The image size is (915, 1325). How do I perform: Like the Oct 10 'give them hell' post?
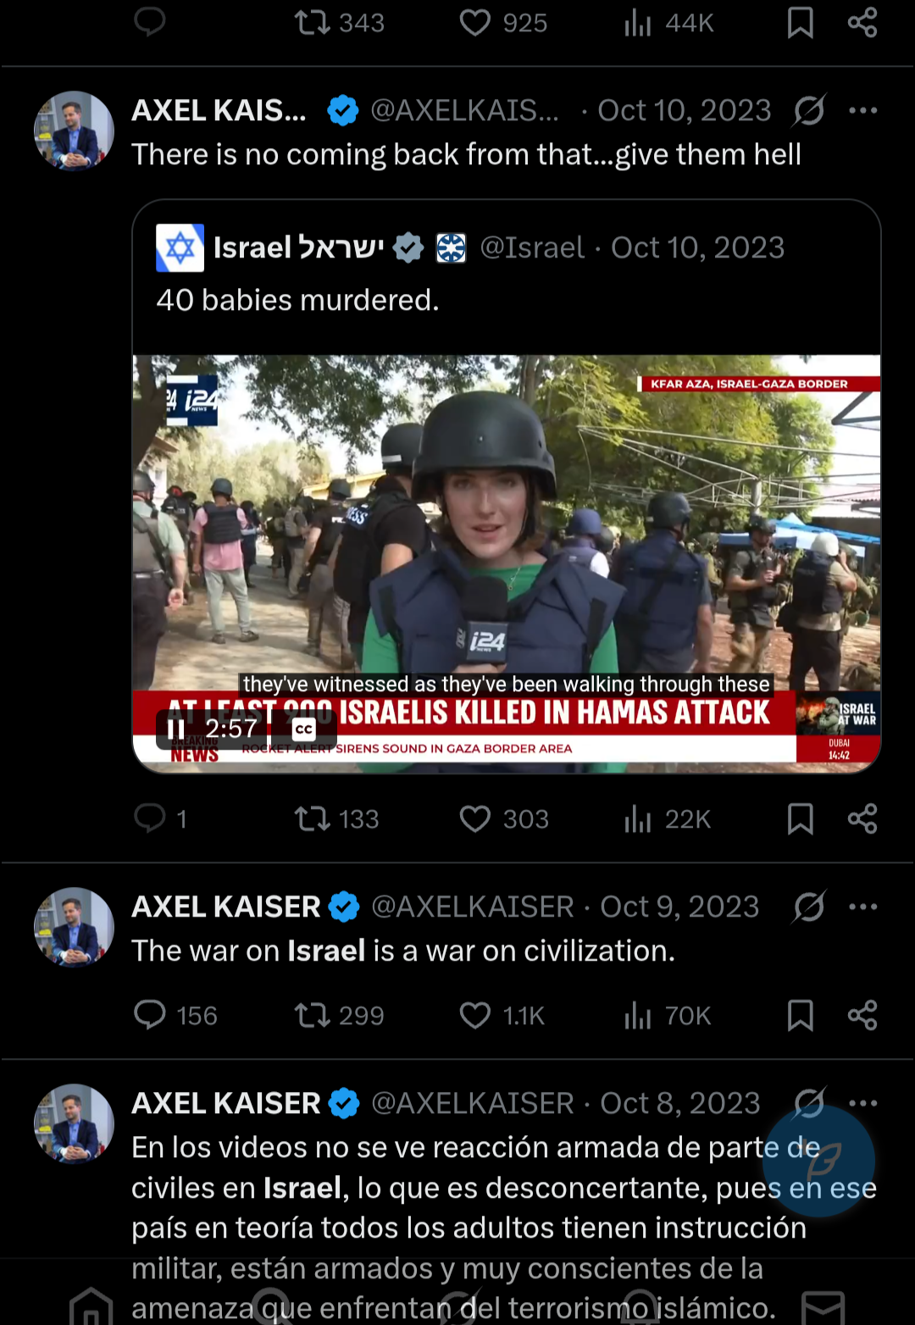(475, 818)
